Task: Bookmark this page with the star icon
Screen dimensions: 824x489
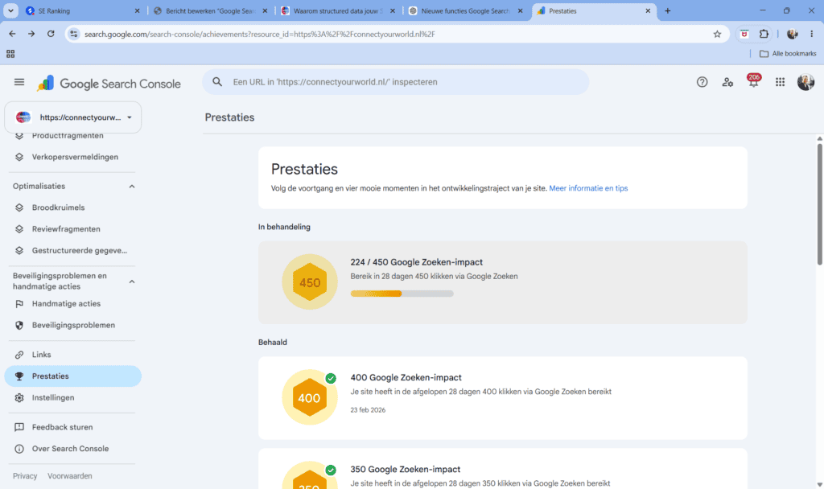Action: tap(717, 34)
